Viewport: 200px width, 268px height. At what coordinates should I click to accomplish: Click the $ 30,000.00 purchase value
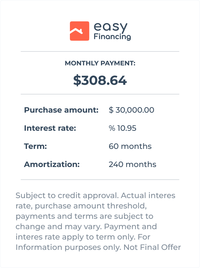[x=131, y=110]
